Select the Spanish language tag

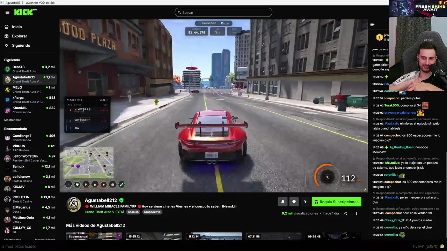pyautogui.click(x=133, y=212)
